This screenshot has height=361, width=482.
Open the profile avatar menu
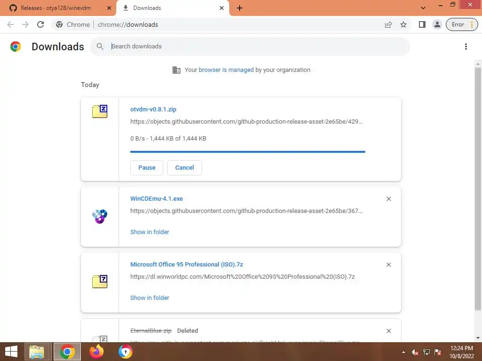click(437, 24)
